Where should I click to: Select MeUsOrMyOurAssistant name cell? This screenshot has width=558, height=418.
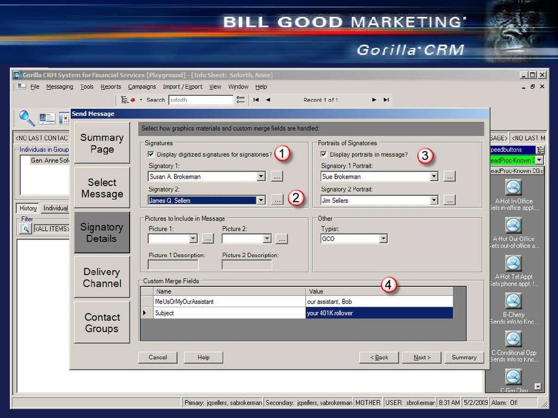[229, 302]
